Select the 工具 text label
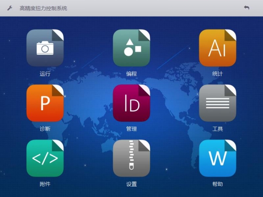 pyautogui.click(x=217, y=129)
